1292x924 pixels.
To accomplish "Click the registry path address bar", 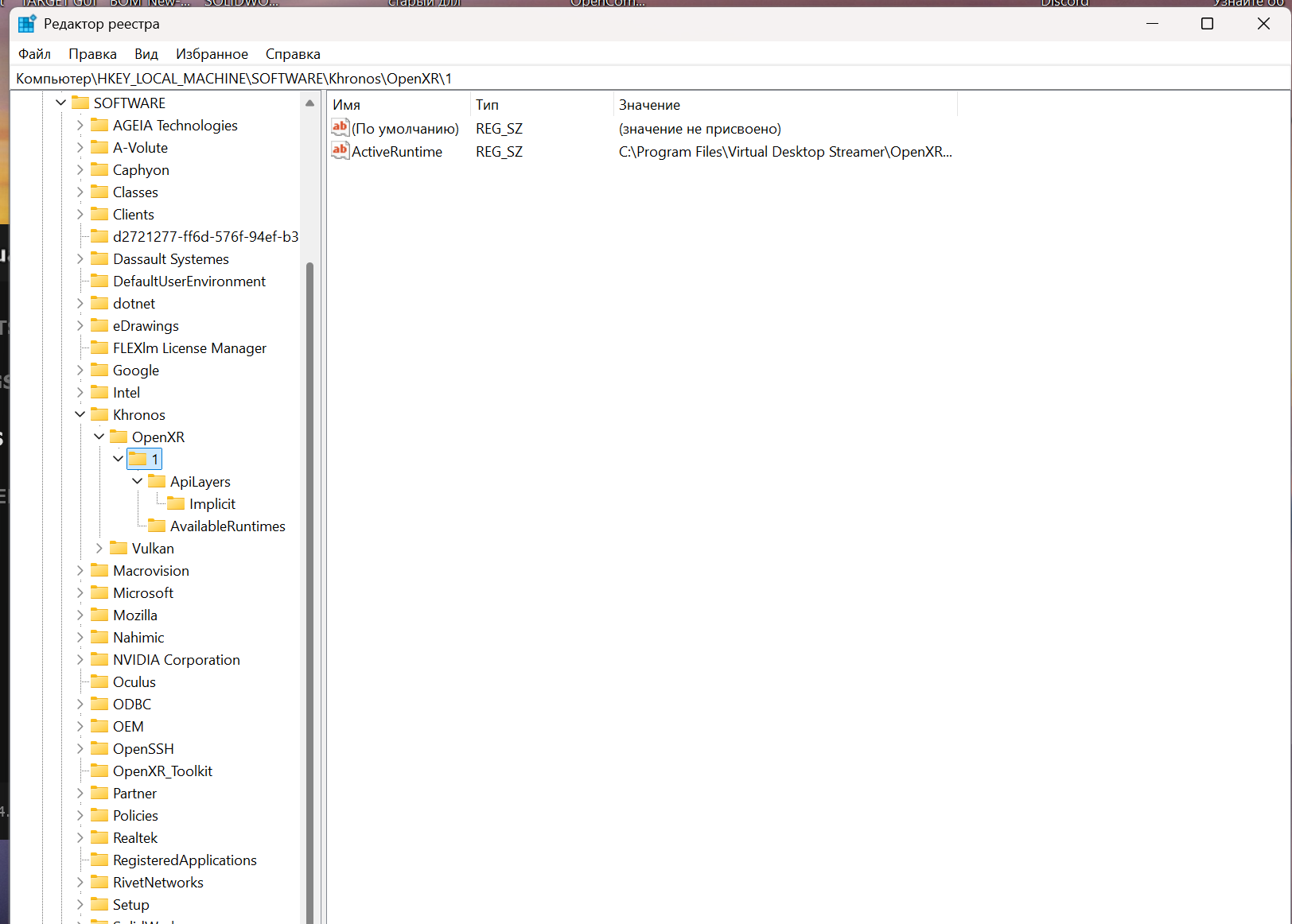I will click(650, 79).
